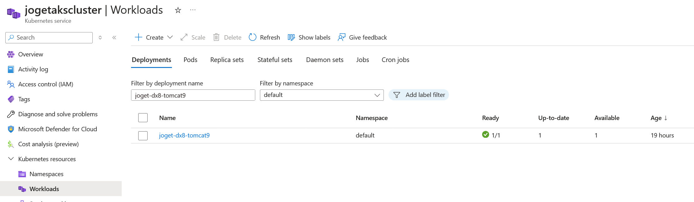694x202 pixels.
Task: Open the joget-dx8-tomcat9 deployment link
Action: point(184,136)
